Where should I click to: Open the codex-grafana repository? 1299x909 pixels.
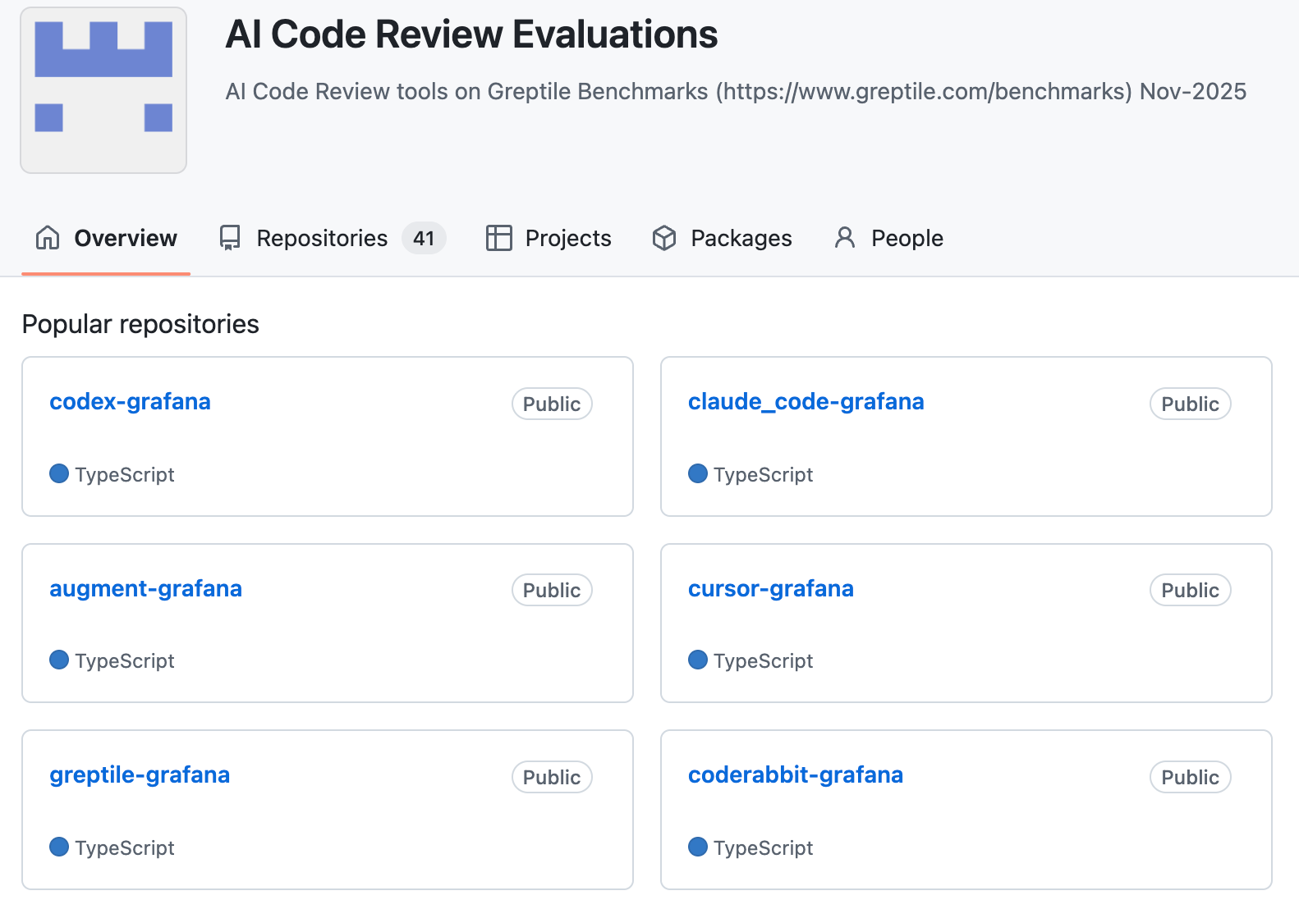tap(130, 402)
